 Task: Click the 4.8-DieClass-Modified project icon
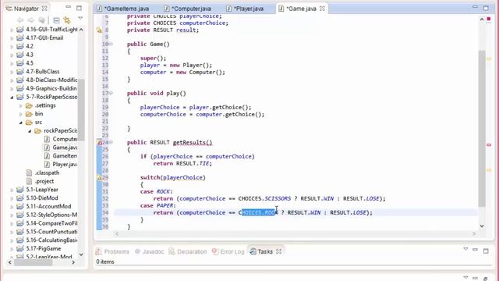pyautogui.click(x=19, y=80)
